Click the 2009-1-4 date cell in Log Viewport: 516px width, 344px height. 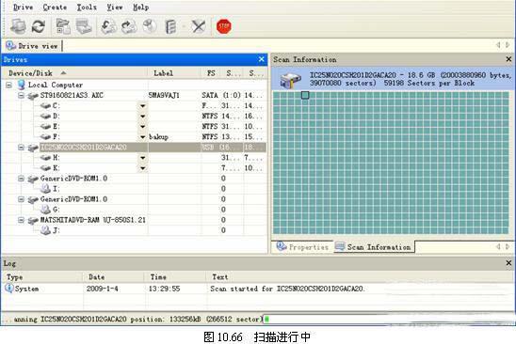coord(103,289)
